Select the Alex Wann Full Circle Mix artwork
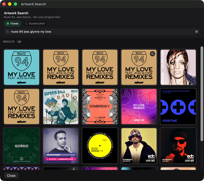Viewport: 204px width, 181px height. 100,146
